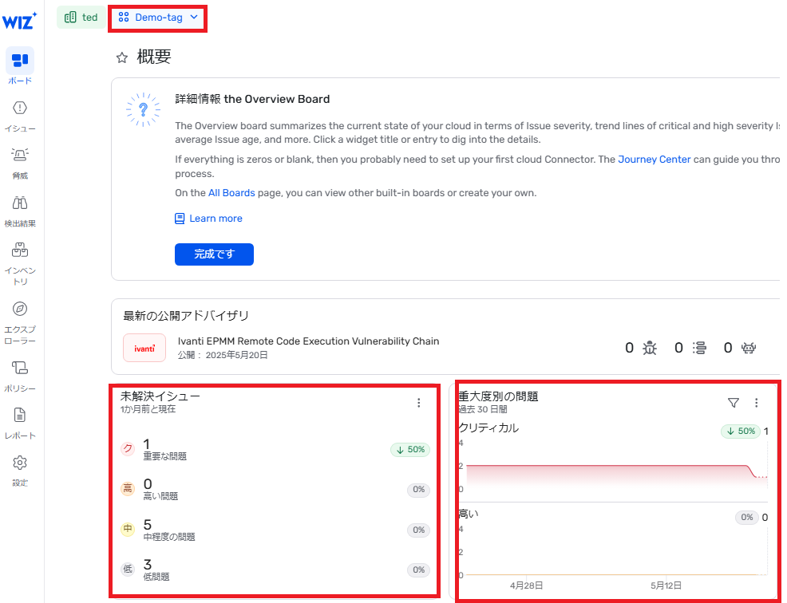This screenshot has width=787, height=603.
Task: Follow the Journey Center link
Action: pos(653,160)
